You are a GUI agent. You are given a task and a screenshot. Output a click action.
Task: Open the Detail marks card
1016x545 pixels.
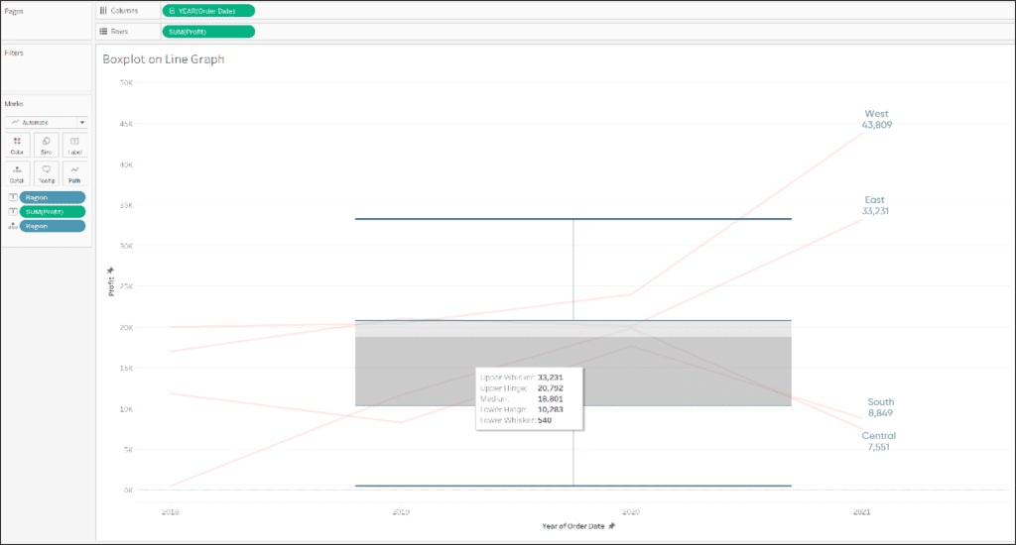coord(17,173)
